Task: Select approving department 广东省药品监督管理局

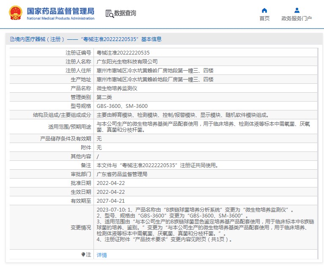Action: 122,174
